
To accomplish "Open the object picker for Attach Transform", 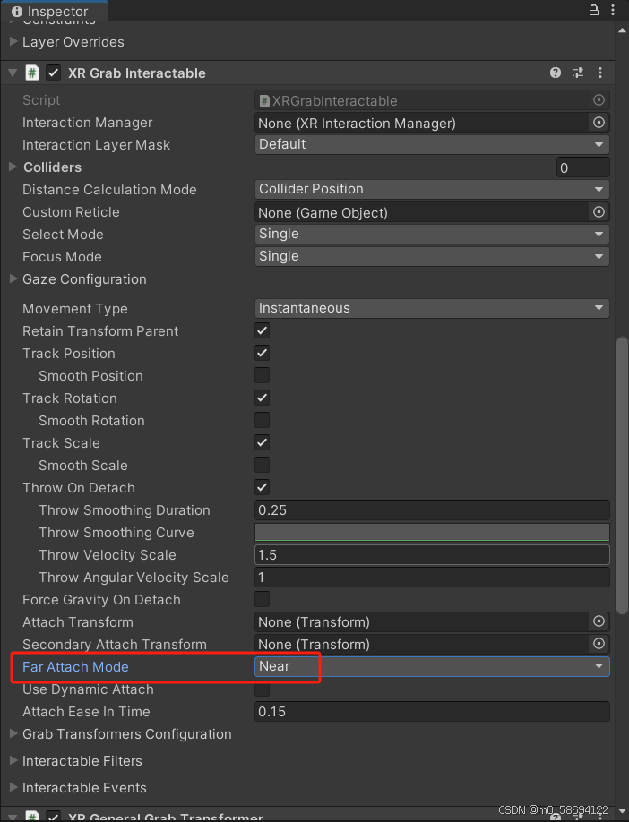I will [599, 621].
